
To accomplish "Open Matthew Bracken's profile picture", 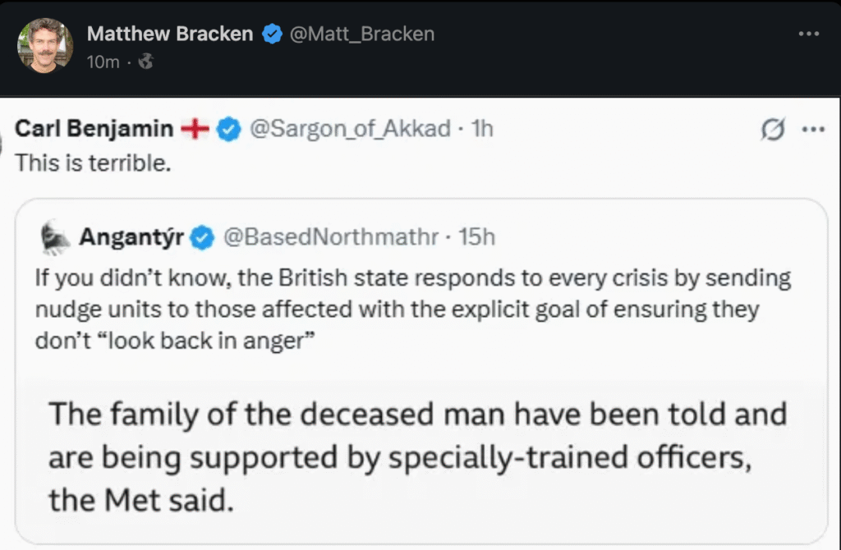I will [x=45, y=44].
